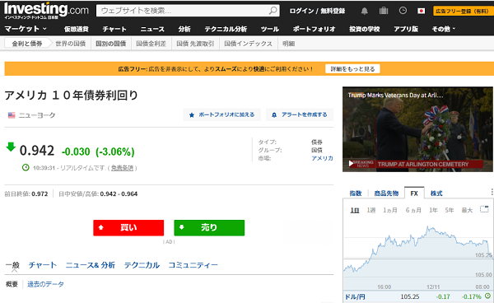The width and height of the screenshot is (494, 303).
Task: Select the 国別の国債 submenu item
Action: (111, 44)
